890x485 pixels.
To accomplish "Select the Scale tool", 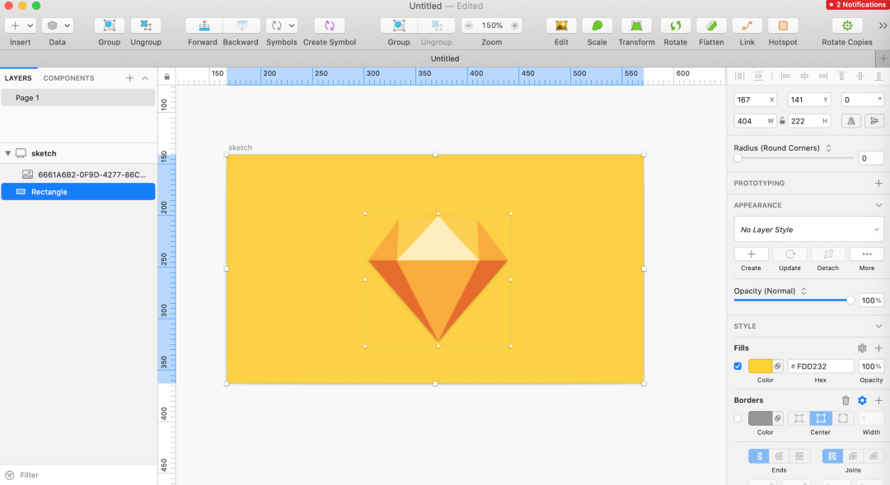I will point(597,26).
